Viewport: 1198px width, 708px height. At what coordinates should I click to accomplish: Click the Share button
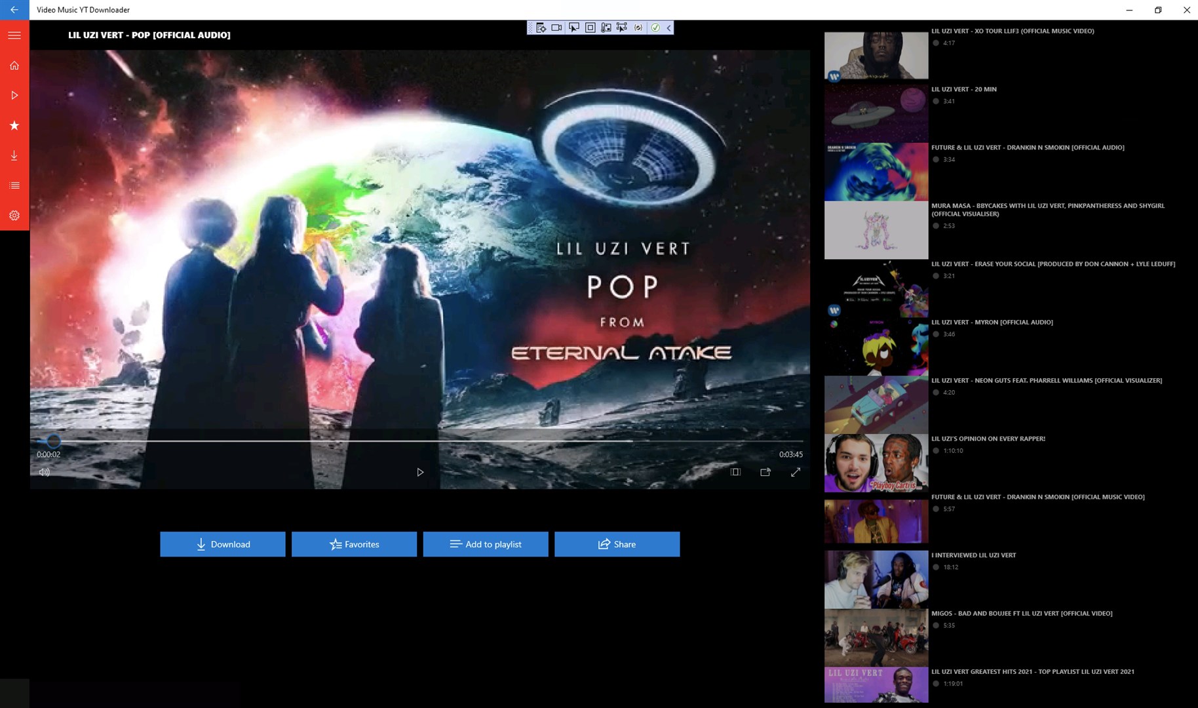click(x=617, y=544)
